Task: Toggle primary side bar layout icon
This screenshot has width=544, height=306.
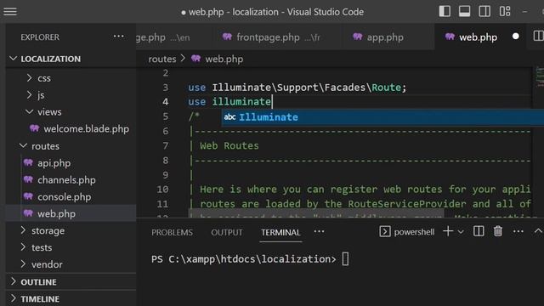Action: click(445, 11)
